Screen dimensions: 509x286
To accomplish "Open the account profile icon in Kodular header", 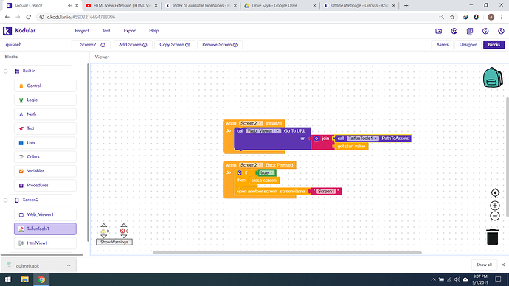I will pyautogui.click(x=501, y=31).
